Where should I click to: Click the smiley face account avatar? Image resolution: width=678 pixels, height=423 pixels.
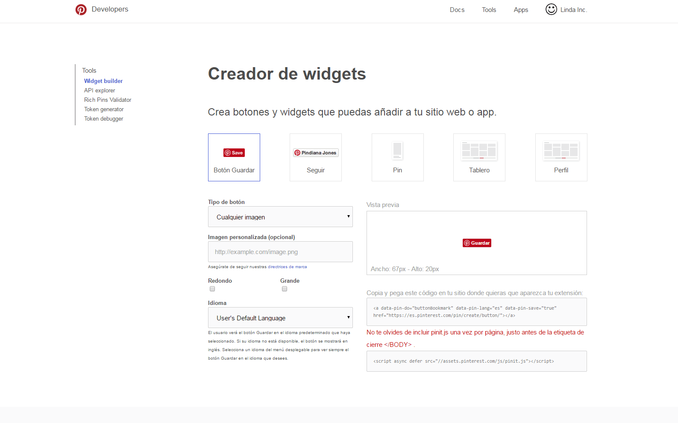(551, 9)
